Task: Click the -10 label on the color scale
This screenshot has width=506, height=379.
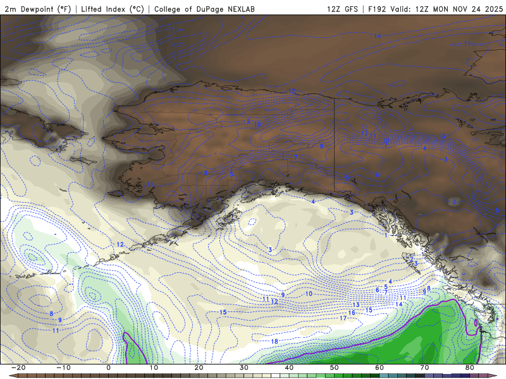Action: 63,368
